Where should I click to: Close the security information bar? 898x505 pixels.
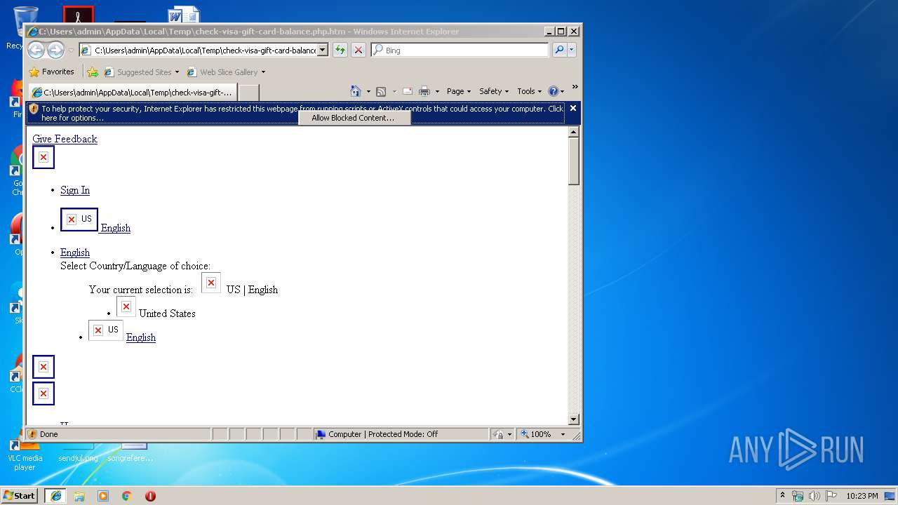573,108
